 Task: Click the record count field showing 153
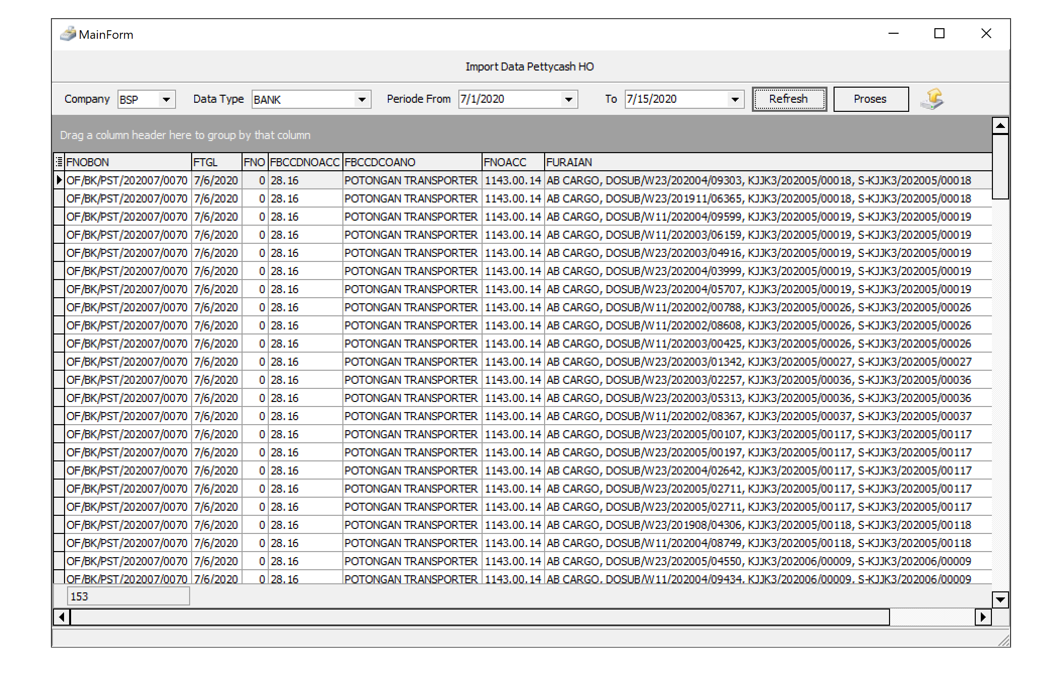(128, 596)
